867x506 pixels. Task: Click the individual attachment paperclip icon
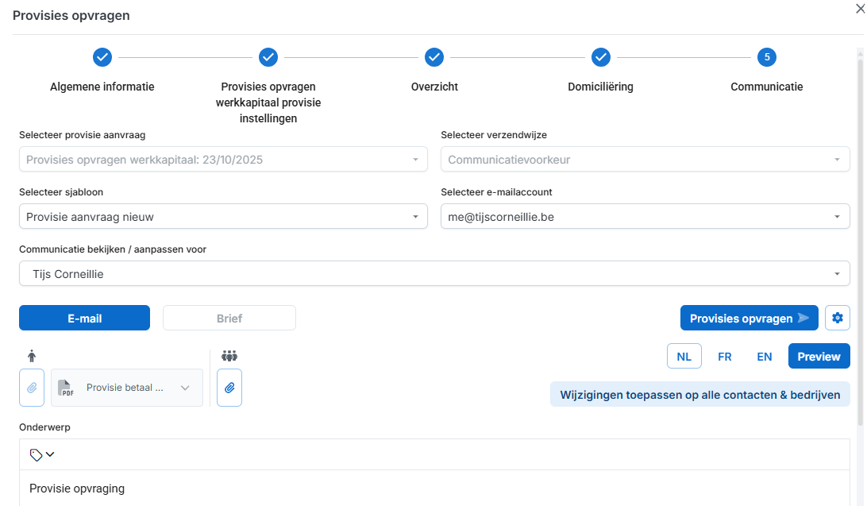coord(32,388)
